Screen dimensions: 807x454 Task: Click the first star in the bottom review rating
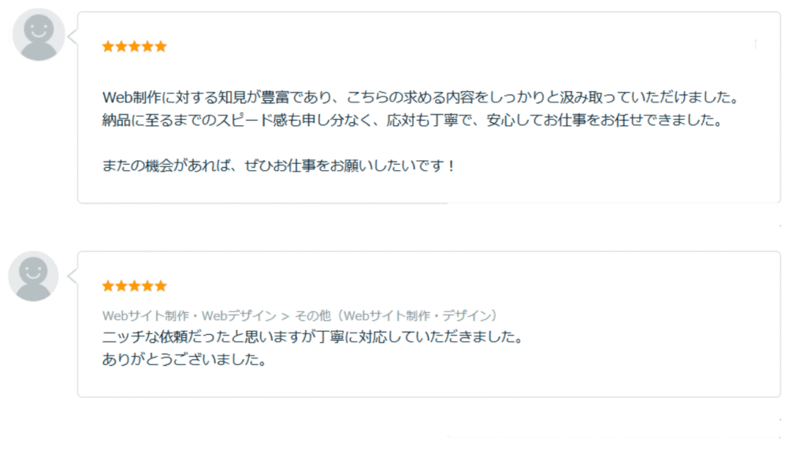108,286
